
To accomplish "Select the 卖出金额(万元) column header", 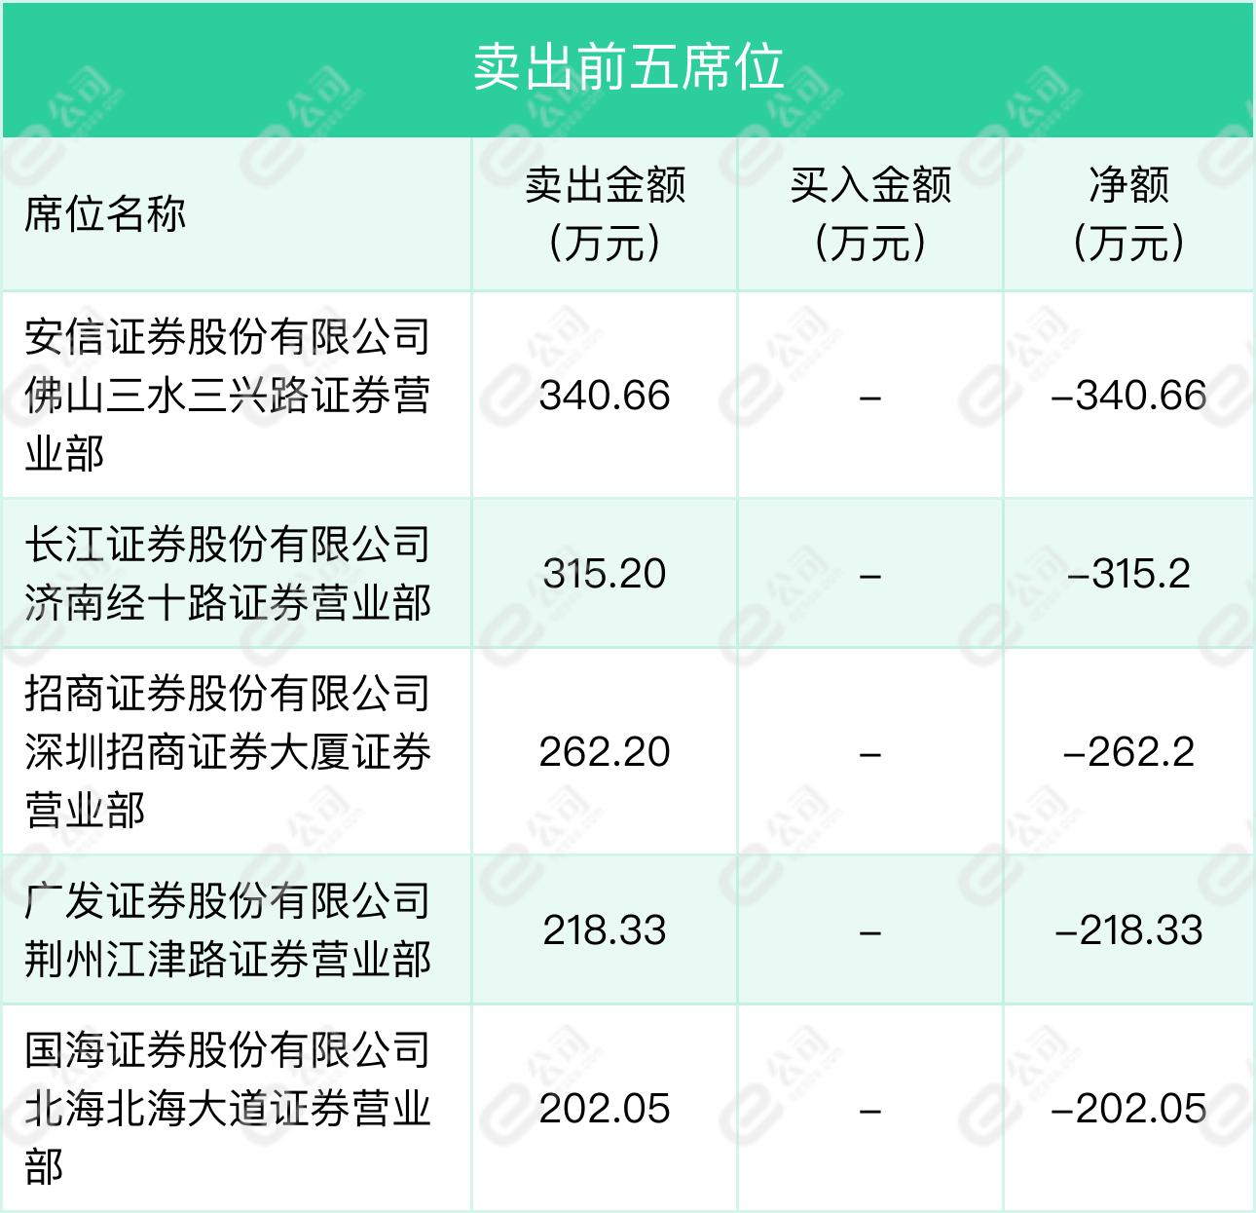I will tap(605, 213).
